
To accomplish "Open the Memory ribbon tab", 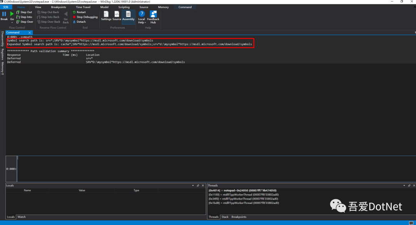I will [x=163, y=7].
